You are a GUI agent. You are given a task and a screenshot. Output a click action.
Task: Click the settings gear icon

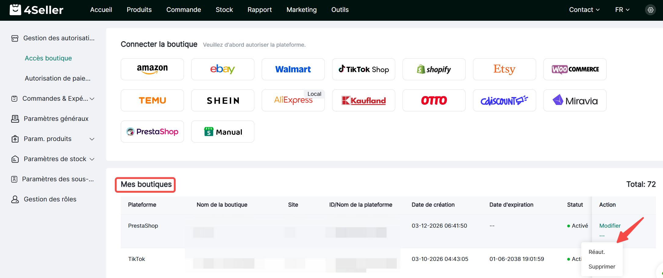click(650, 10)
